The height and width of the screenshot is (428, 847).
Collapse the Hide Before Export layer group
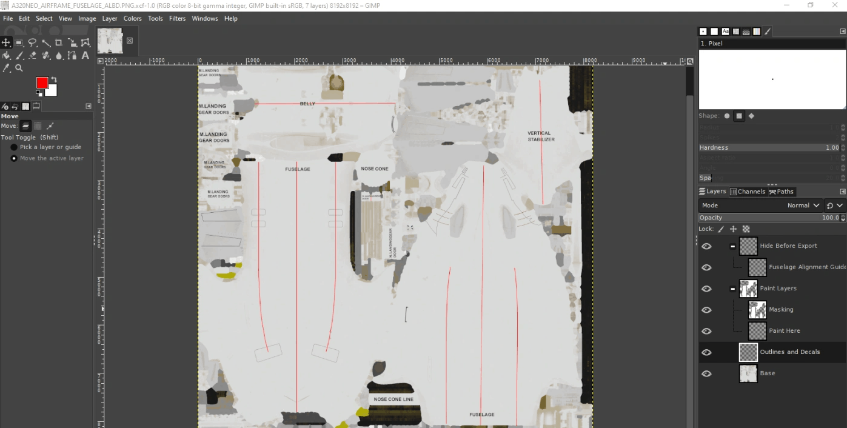[x=732, y=246]
